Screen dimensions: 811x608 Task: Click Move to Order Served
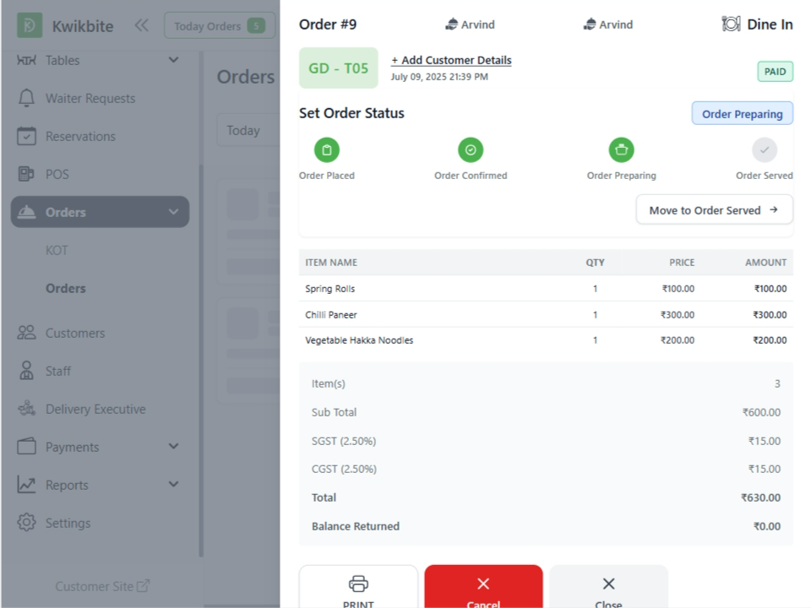pos(714,209)
